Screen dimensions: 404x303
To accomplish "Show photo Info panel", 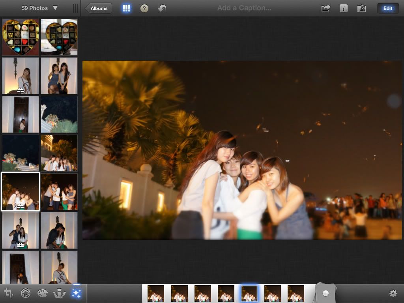I will tap(344, 8).
